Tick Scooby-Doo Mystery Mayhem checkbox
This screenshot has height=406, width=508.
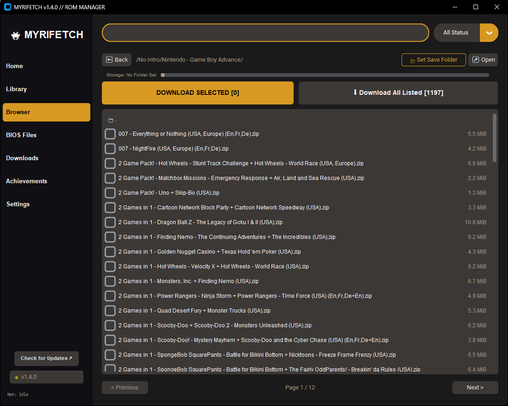tap(110, 340)
